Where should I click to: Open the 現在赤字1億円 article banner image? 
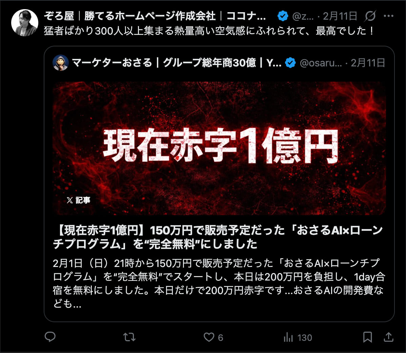click(x=219, y=148)
